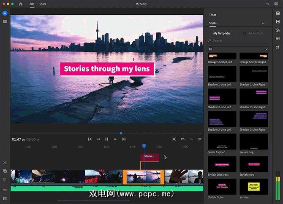
Task: Select the Storie... title clip on timeline
Action: click(150, 157)
